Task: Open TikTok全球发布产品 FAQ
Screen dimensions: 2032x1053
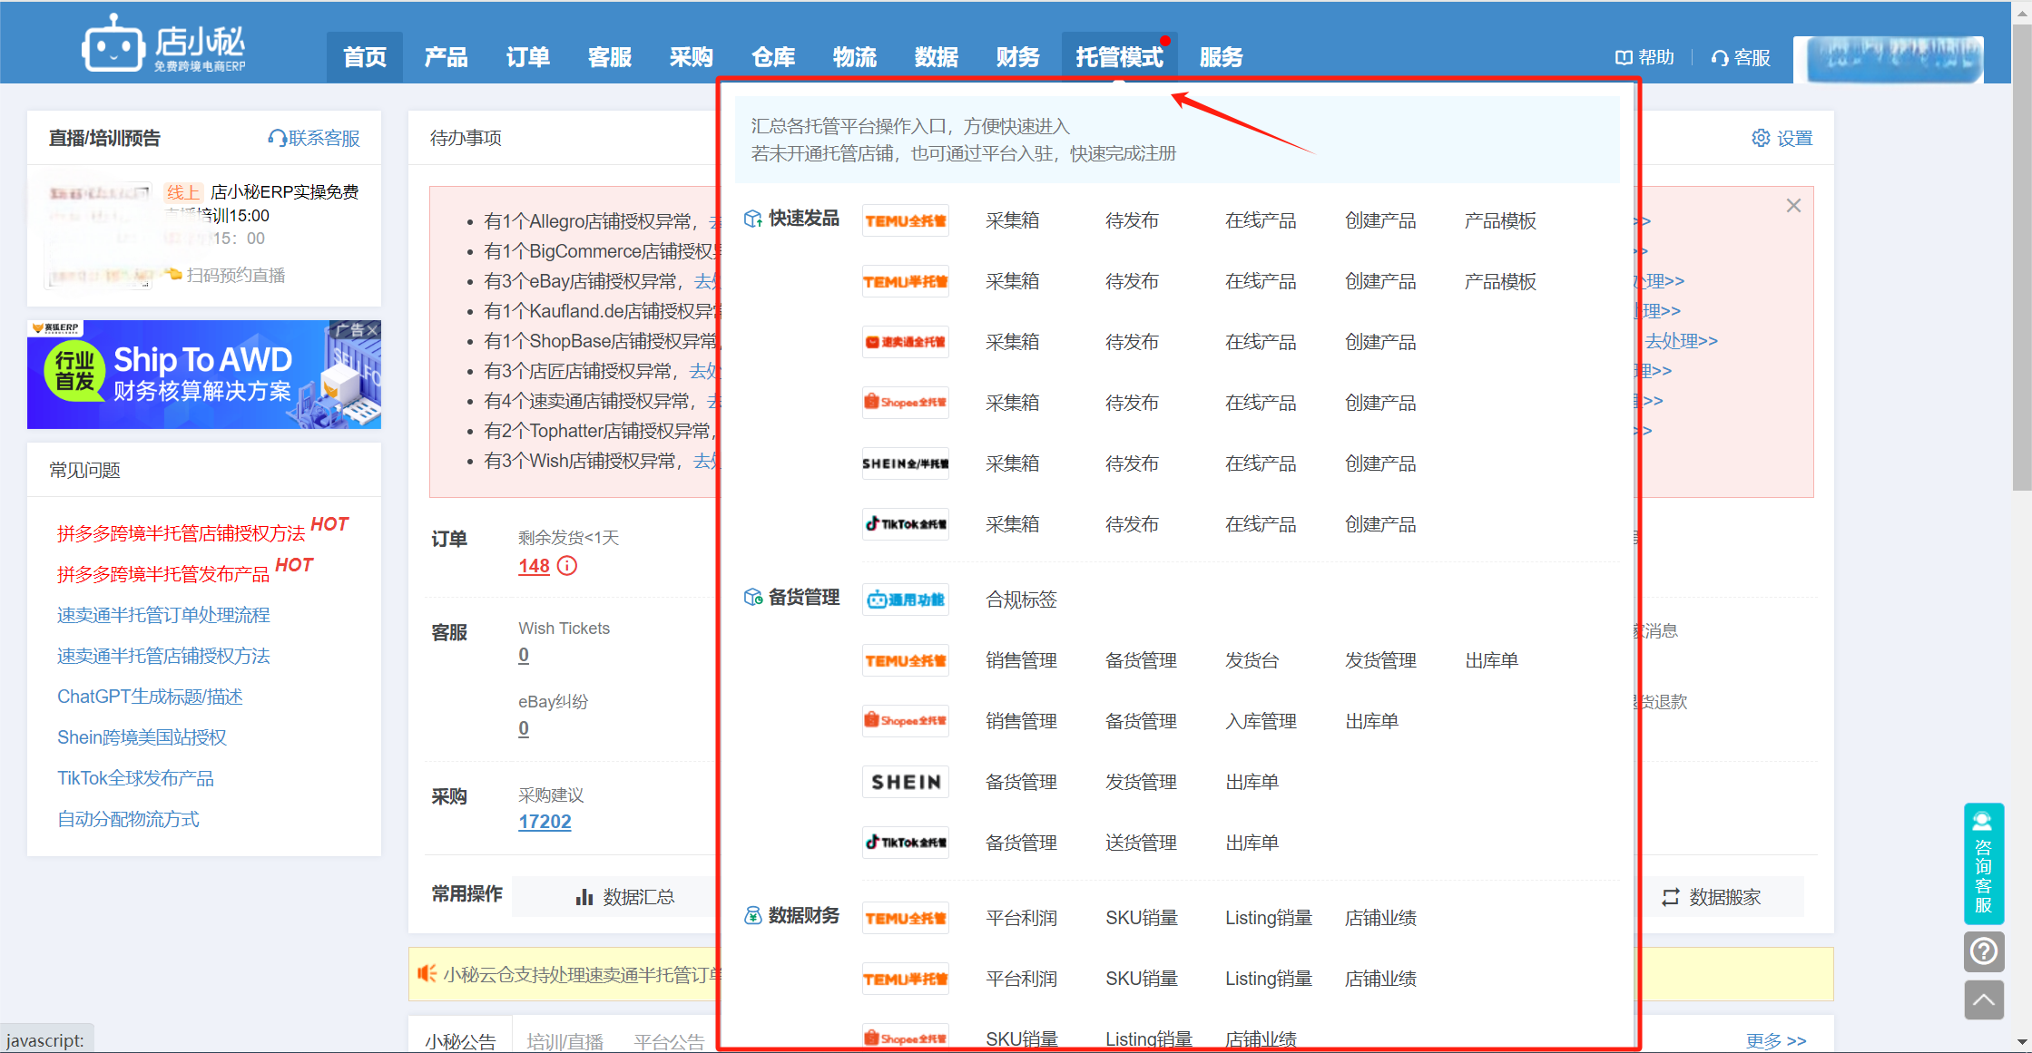Action: pos(136,778)
